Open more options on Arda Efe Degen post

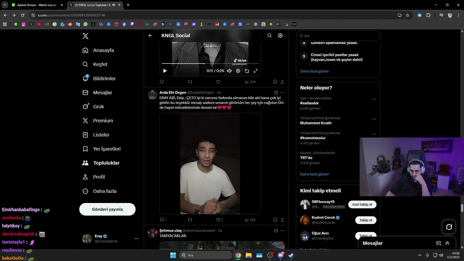pyautogui.click(x=282, y=93)
